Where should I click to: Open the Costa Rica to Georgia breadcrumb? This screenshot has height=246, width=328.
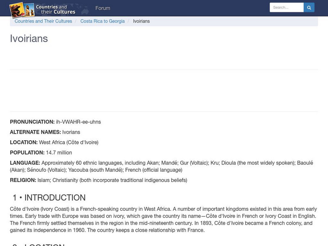pos(102,21)
